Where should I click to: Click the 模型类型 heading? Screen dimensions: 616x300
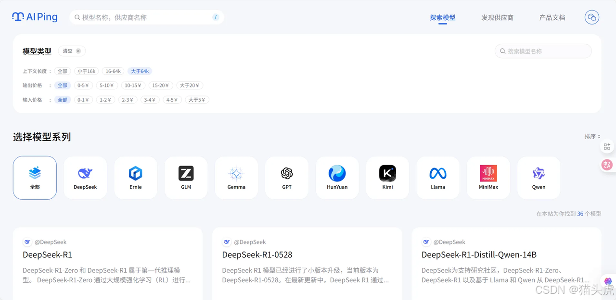(37, 51)
